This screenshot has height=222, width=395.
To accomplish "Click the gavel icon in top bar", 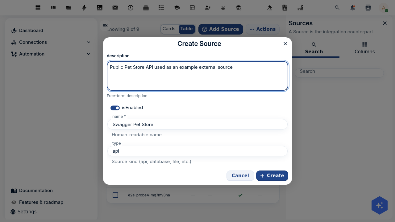I will pyautogui.click(x=269, y=8).
